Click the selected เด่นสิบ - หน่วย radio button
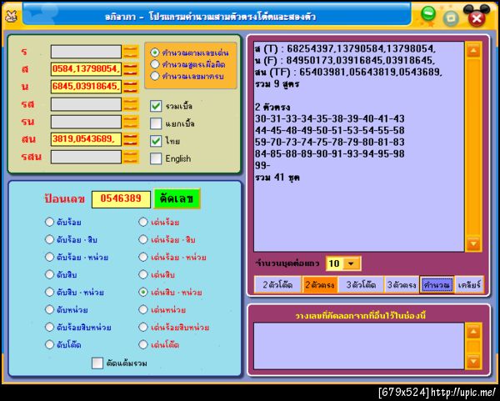Screen dimensions: 500x401 pyautogui.click(x=143, y=293)
